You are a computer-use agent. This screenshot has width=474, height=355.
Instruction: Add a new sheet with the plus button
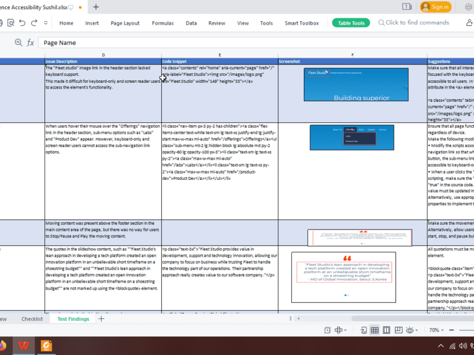[x=101, y=319]
